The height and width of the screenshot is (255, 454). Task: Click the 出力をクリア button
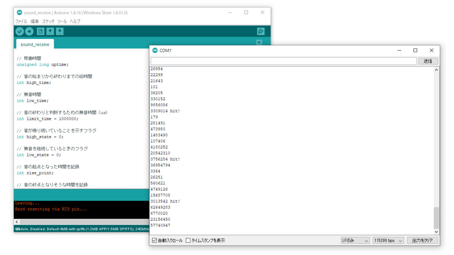click(422, 241)
